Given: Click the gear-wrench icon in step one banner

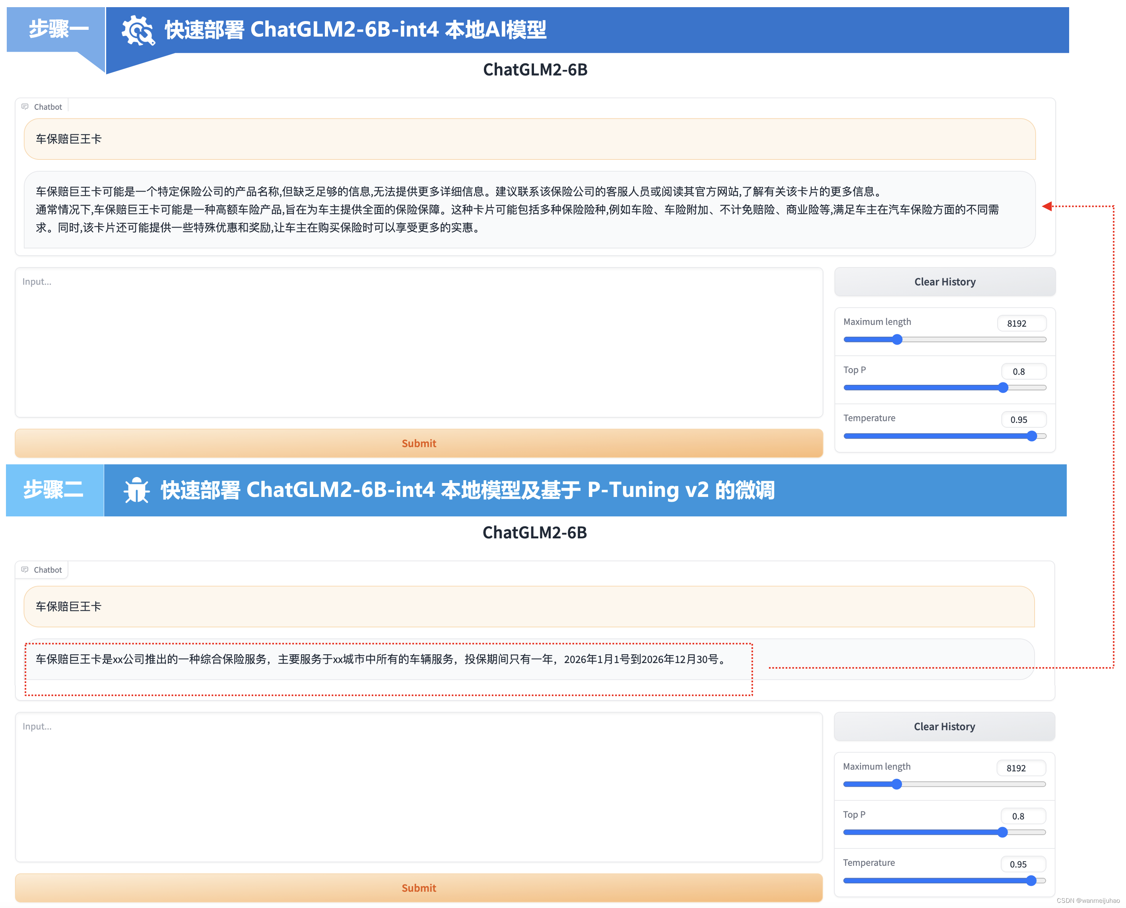Looking at the screenshot, I should pyautogui.click(x=138, y=30).
